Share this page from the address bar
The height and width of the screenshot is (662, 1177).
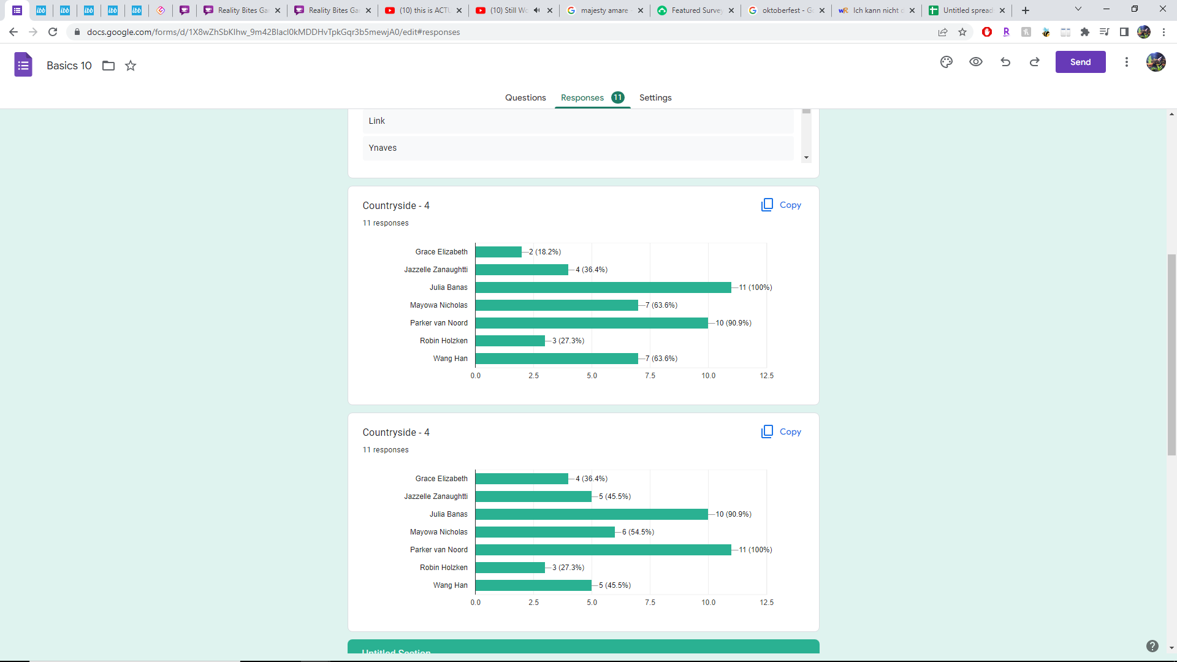click(x=943, y=32)
